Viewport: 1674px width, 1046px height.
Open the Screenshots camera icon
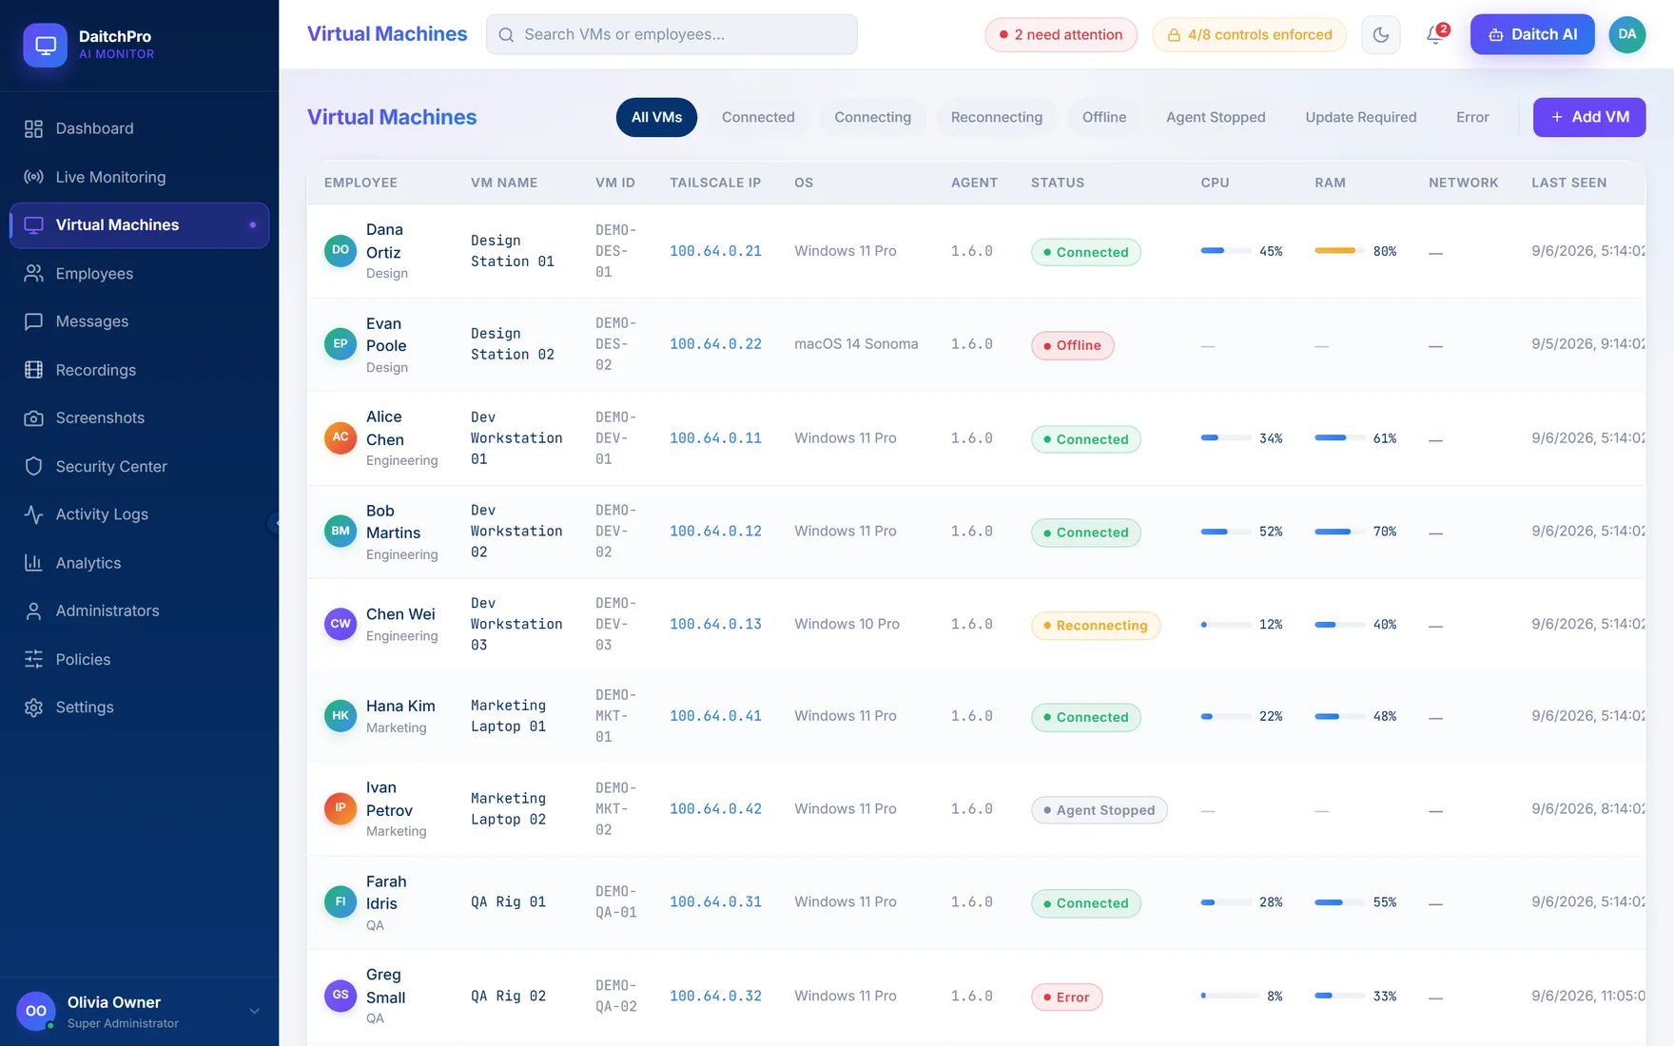[33, 418]
